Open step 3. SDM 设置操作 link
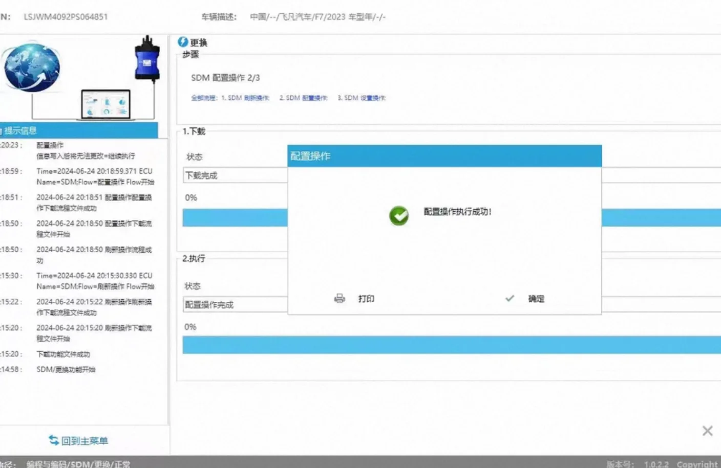The height and width of the screenshot is (468, 721). (x=362, y=98)
